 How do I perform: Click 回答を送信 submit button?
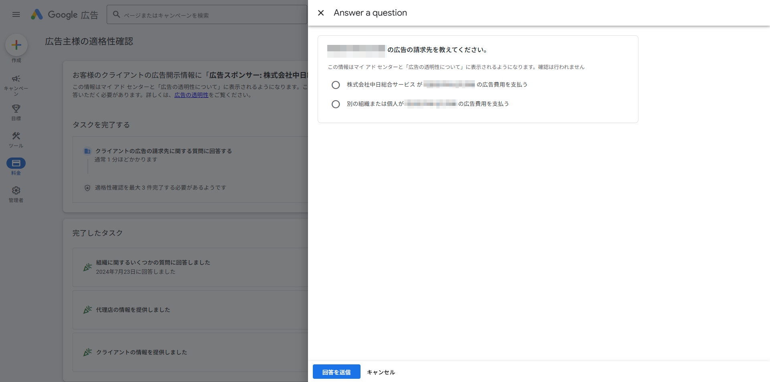336,372
